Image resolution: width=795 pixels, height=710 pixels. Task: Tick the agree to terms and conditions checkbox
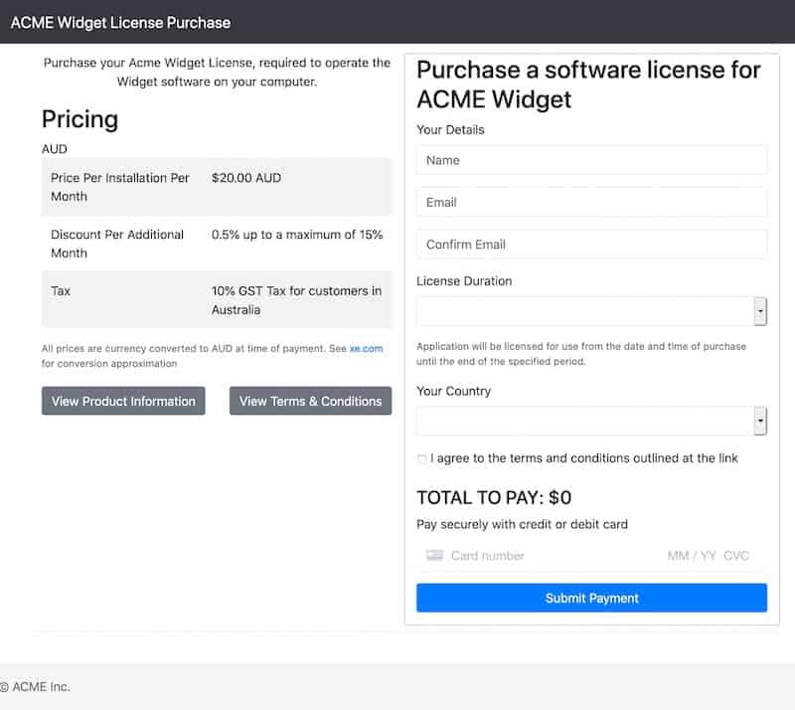tap(421, 459)
